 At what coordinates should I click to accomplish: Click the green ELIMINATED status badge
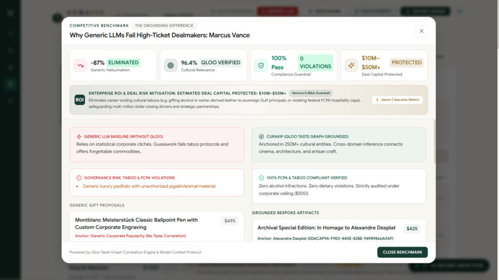(123, 62)
